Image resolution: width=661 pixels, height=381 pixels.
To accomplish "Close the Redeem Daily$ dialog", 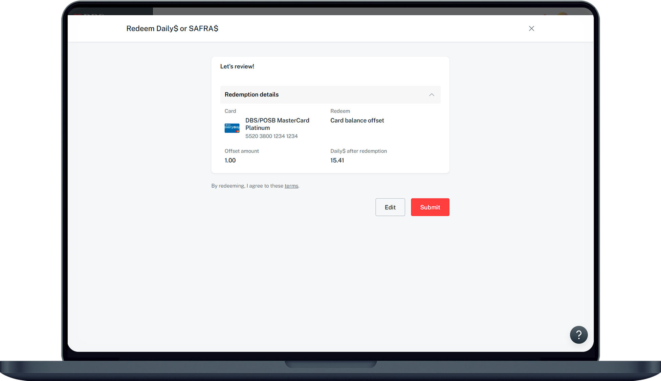I will point(531,28).
